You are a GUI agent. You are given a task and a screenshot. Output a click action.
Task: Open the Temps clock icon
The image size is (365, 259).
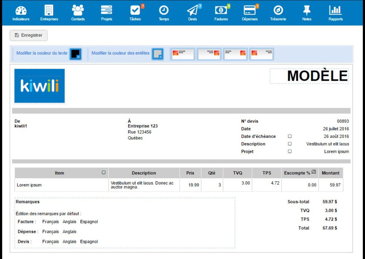[x=164, y=11]
